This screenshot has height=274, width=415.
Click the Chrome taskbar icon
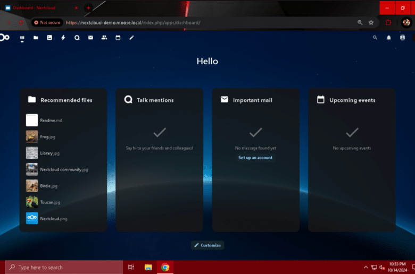pos(165,268)
